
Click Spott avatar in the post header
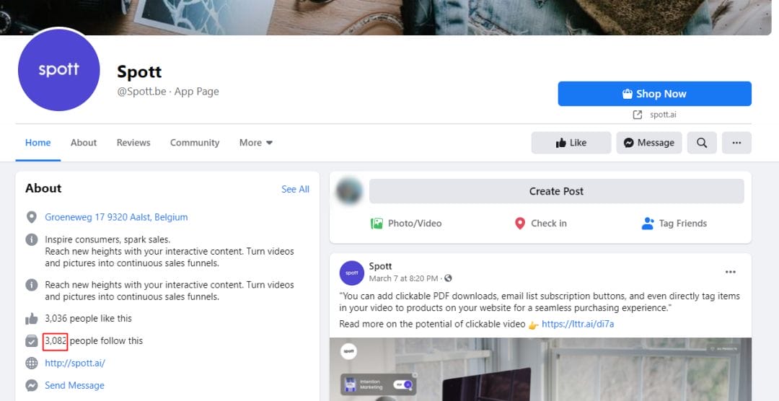352,273
